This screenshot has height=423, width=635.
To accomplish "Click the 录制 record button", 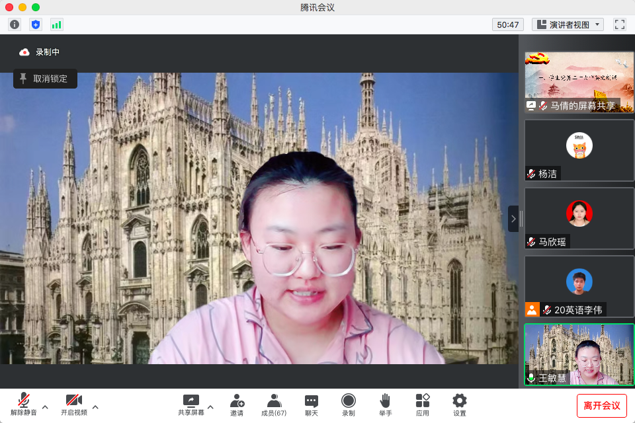I will pos(349,404).
